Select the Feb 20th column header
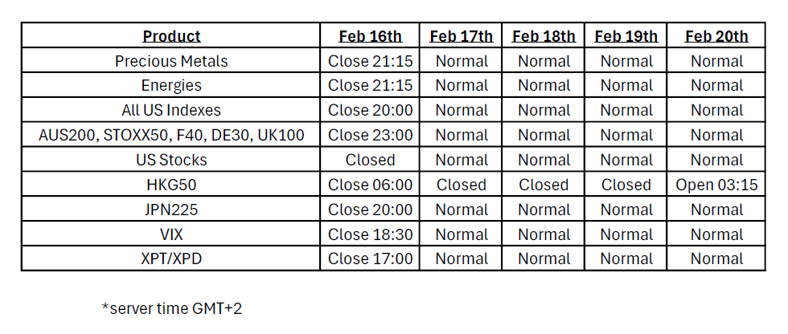 click(716, 36)
